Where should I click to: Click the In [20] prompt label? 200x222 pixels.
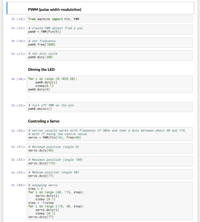pyautogui.click(x=18, y=131)
